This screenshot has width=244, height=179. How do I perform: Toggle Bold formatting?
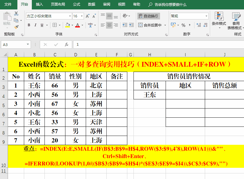[x=29, y=25]
